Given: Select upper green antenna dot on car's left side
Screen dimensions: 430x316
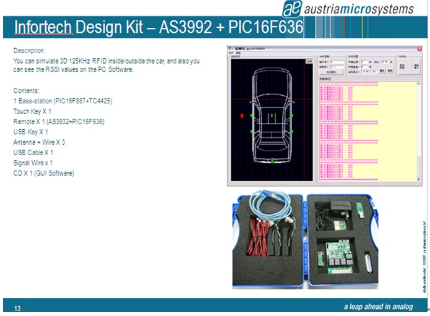Looking at the screenshot, I should [x=251, y=116].
